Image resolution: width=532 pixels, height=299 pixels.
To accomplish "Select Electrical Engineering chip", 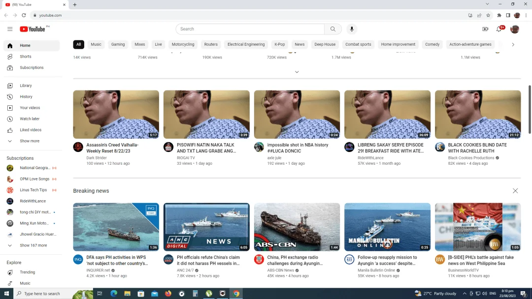I will (x=246, y=44).
